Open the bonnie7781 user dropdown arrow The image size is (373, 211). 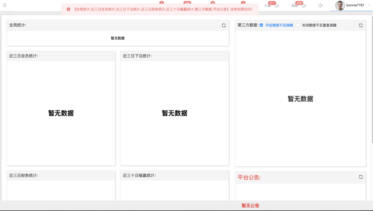[369, 5]
